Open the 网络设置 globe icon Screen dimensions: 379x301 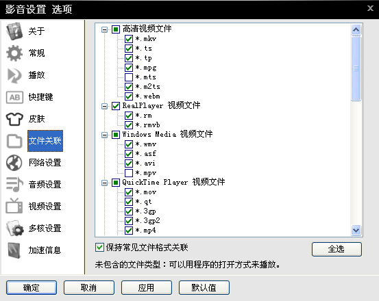14,163
